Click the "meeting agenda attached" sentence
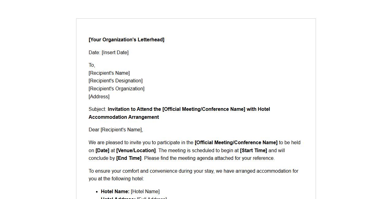 click(x=209, y=158)
